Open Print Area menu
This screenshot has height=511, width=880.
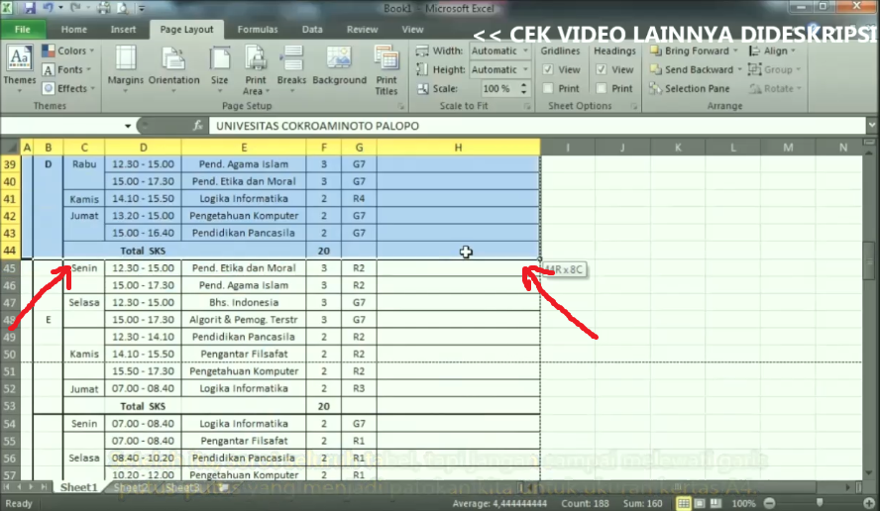click(x=256, y=69)
